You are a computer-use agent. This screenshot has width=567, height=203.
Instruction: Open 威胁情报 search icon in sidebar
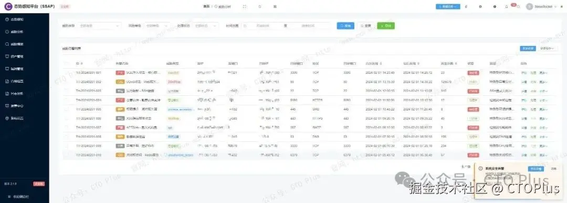point(7,44)
